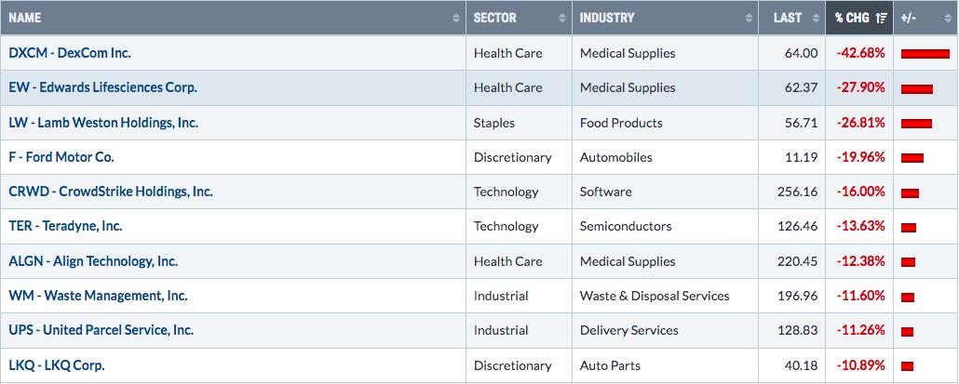Click DexCom's red change bar
Image resolution: width=959 pixels, height=384 pixels.
[925, 54]
